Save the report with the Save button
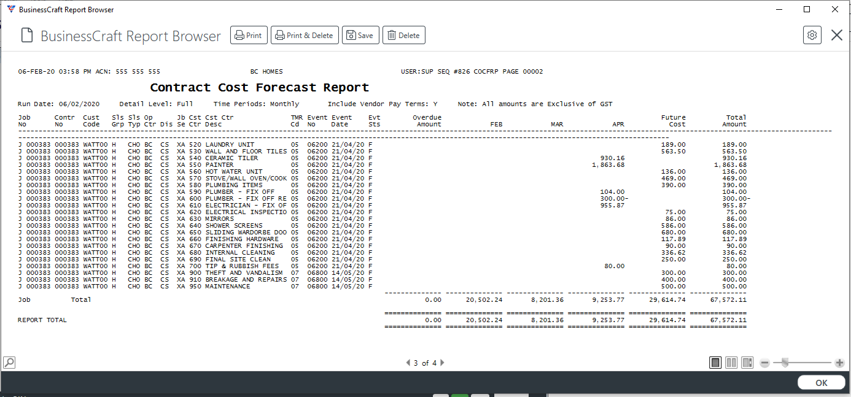851x397 pixels. (x=360, y=35)
